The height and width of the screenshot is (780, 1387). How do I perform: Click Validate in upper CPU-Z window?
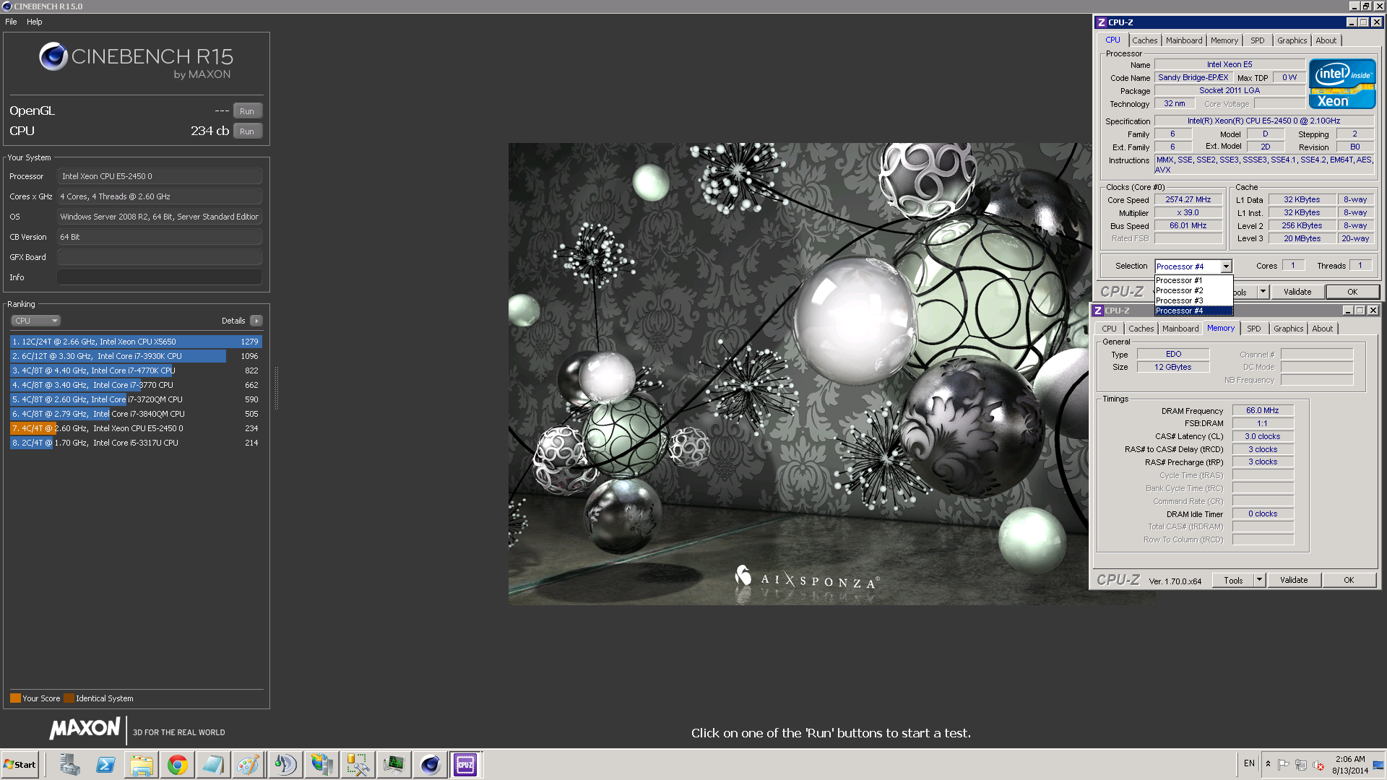(1297, 292)
